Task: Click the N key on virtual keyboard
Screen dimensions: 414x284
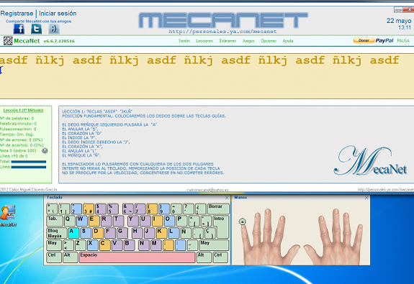Action: 144,245
